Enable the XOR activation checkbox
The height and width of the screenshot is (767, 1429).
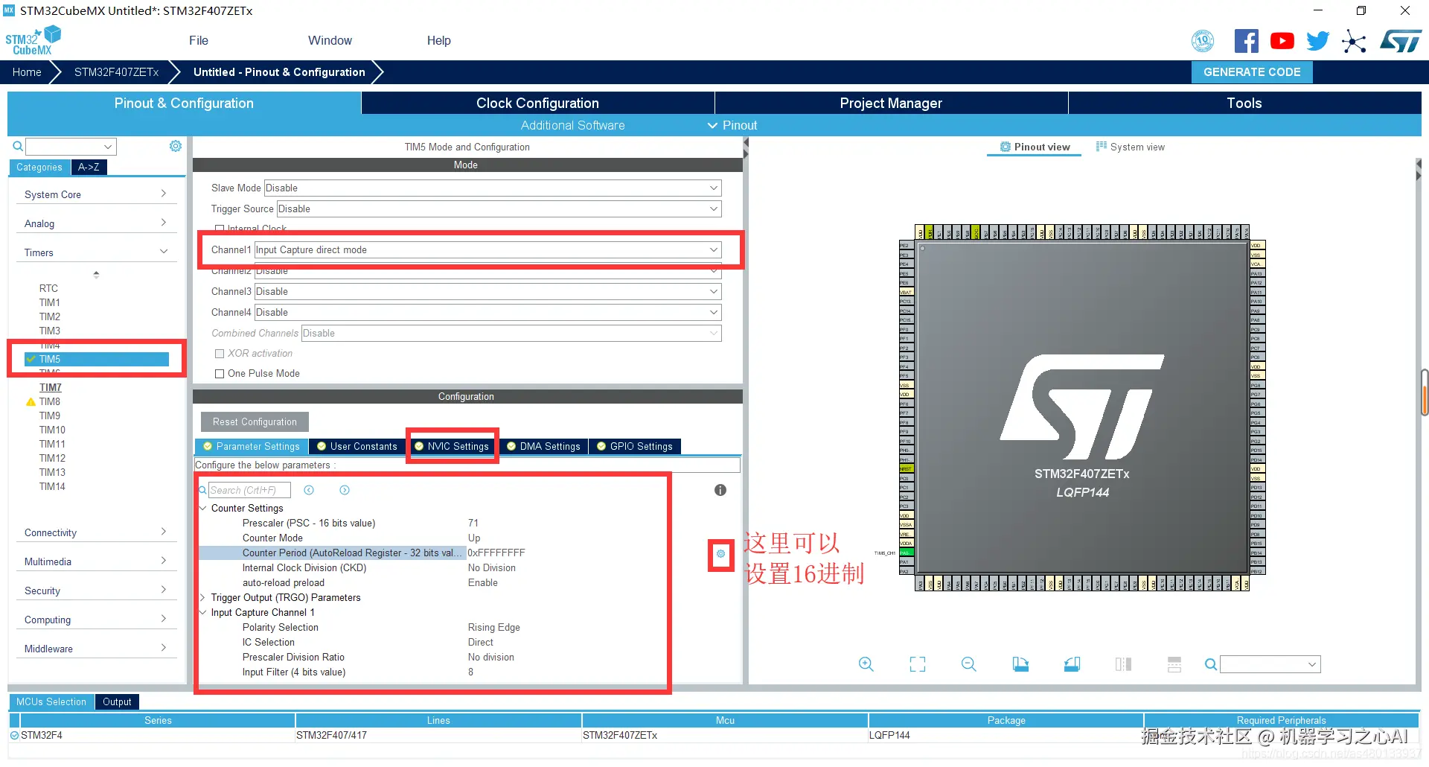220,354
